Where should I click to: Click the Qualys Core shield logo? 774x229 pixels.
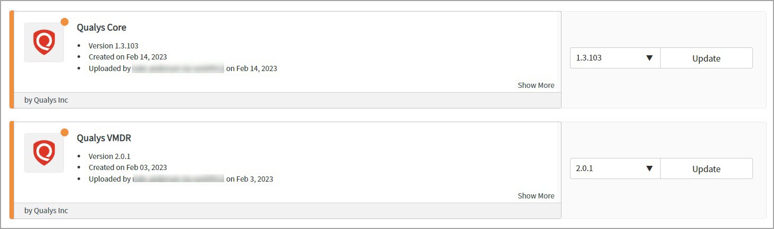[x=44, y=42]
